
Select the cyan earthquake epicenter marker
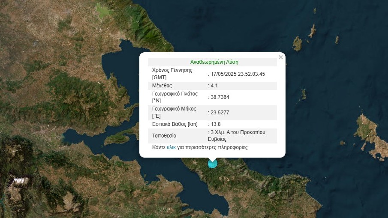point(212,164)
